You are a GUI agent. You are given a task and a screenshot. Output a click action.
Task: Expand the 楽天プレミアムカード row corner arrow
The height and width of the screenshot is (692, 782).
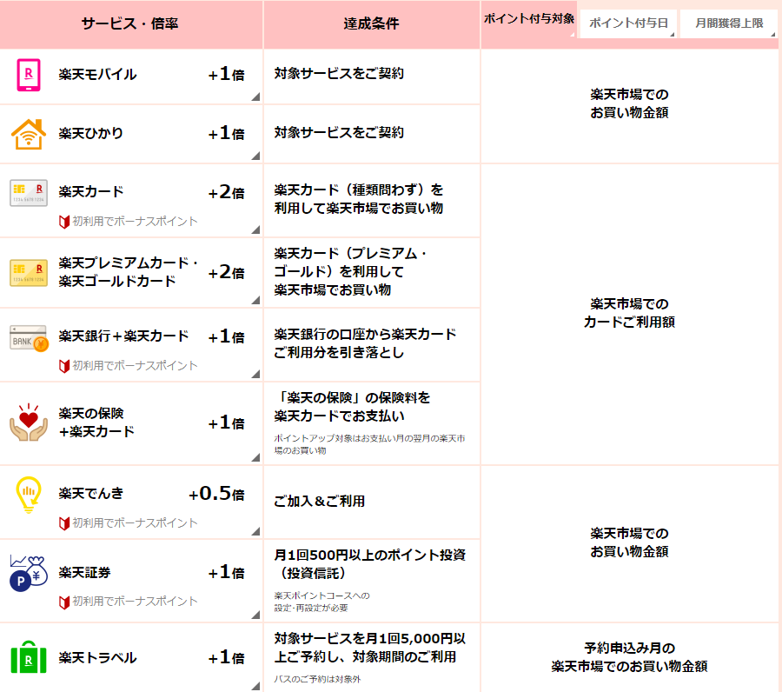point(255,299)
